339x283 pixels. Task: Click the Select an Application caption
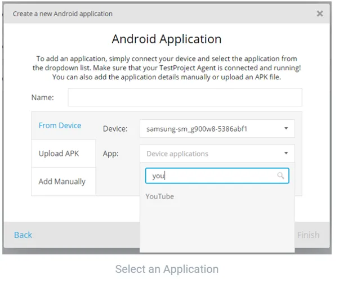167,269
